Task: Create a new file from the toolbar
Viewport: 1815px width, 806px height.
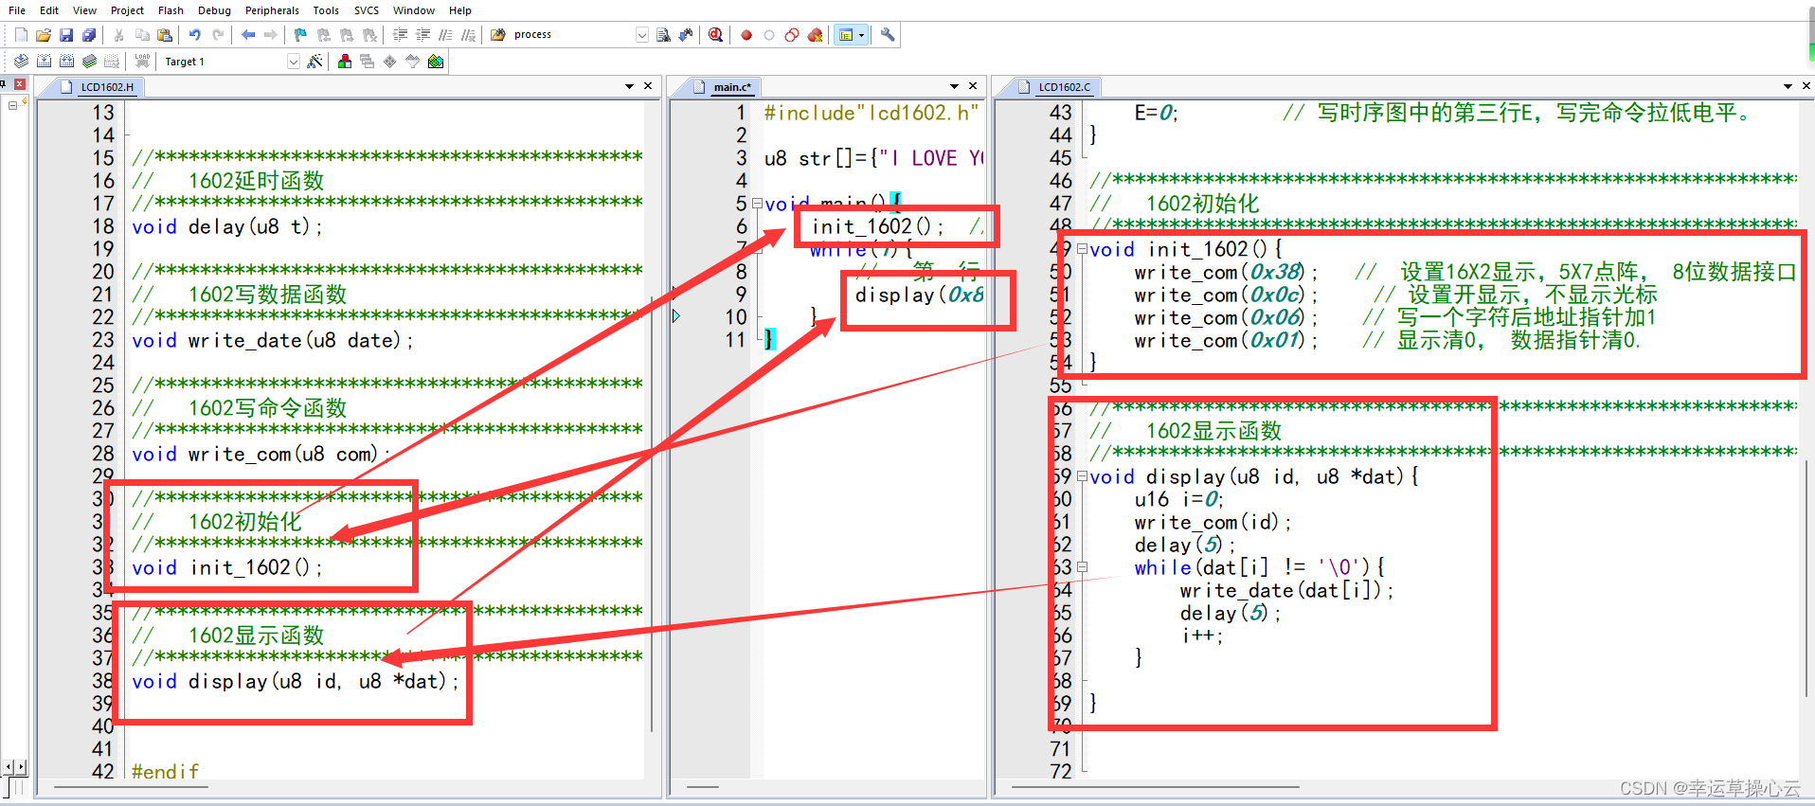Action: [x=21, y=35]
